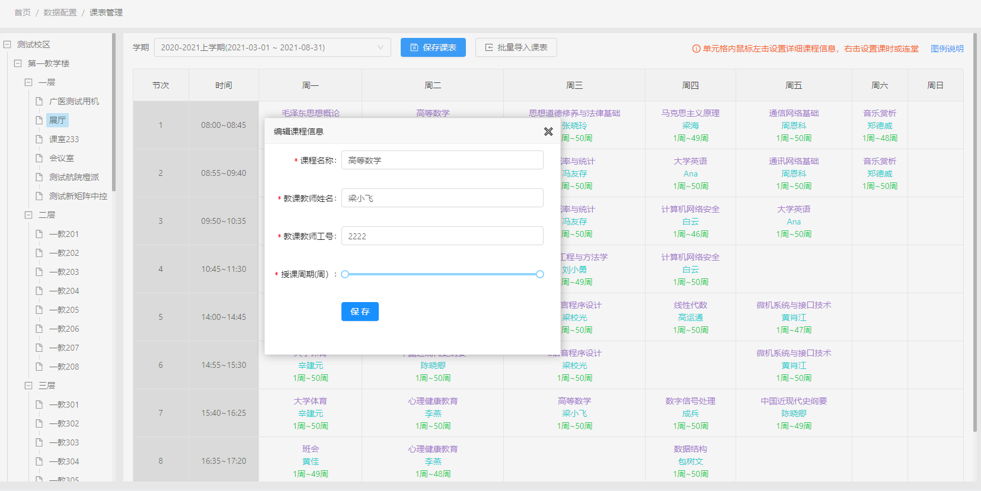Image resolution: width=981 pixels, height=491 pixels.
Task: Click the file icon beside 一教207
Action: click(39, 348)
